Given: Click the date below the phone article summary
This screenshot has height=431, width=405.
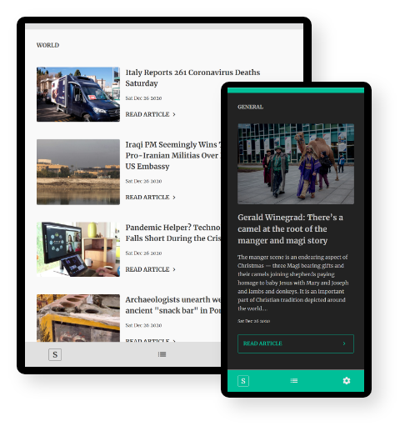Looking at the screenshot, I should pyautogui.click(x=253, y=321).
